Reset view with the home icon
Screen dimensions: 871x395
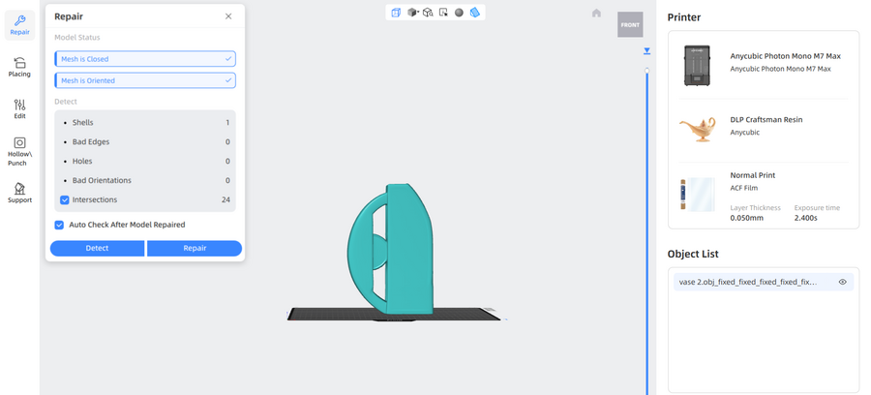[596, 13]
